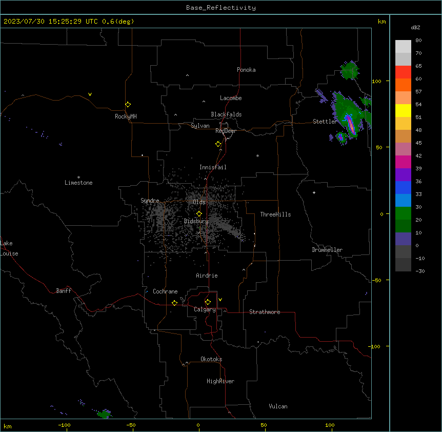Select the yellow diamond marker between Olds and Didsbury
442x432 pixels.
(199, 214)
